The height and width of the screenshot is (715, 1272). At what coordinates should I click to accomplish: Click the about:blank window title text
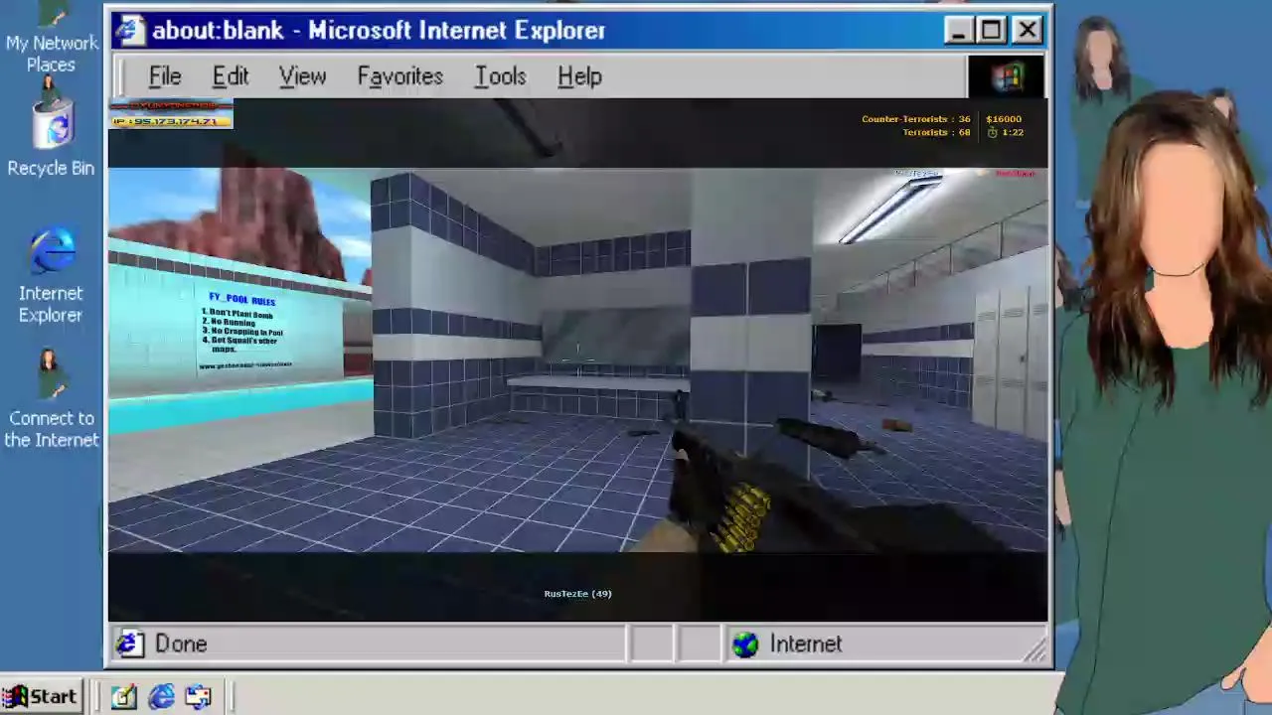[x=379, y=31]
